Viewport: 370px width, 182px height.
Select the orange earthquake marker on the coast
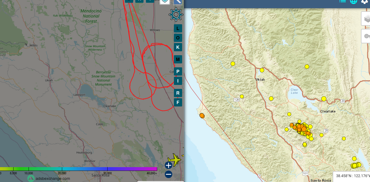(x=202, y=115)
